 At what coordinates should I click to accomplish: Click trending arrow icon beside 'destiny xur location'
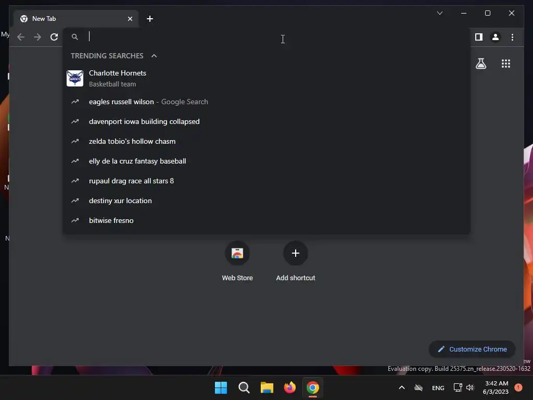click(x=75, y=201)
